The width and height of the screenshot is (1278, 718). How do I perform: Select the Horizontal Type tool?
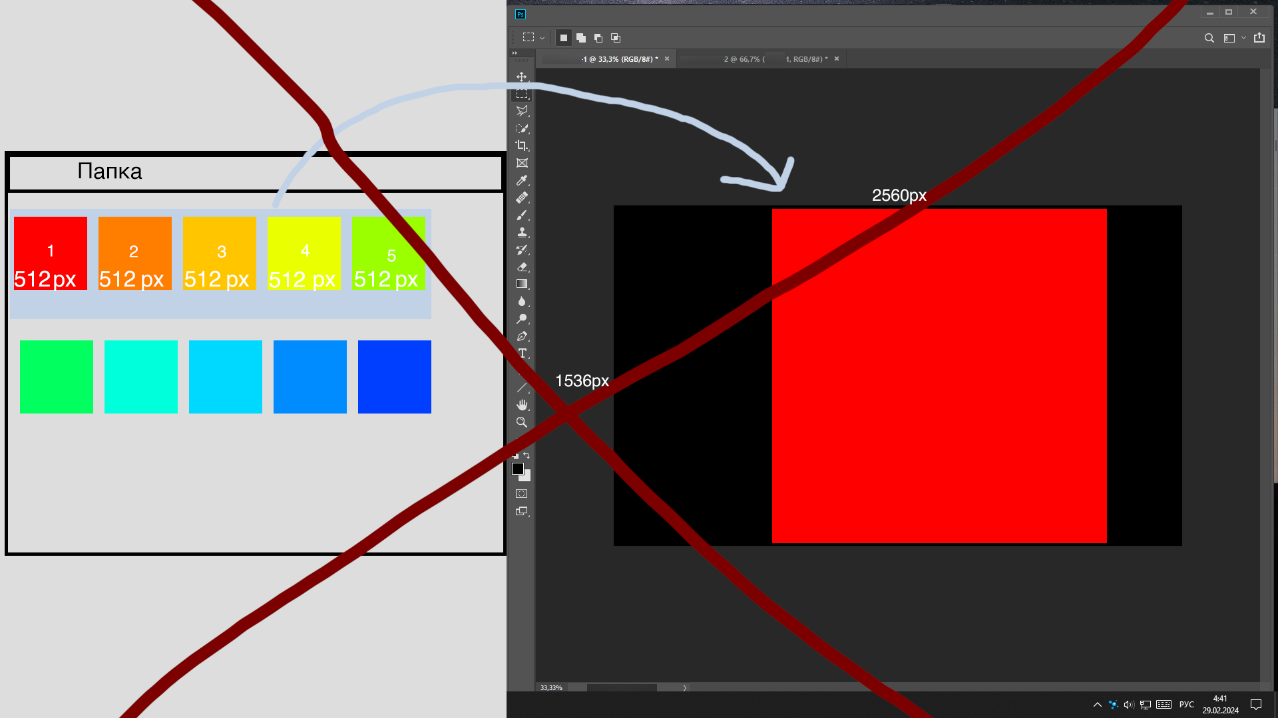click(522, 354)
